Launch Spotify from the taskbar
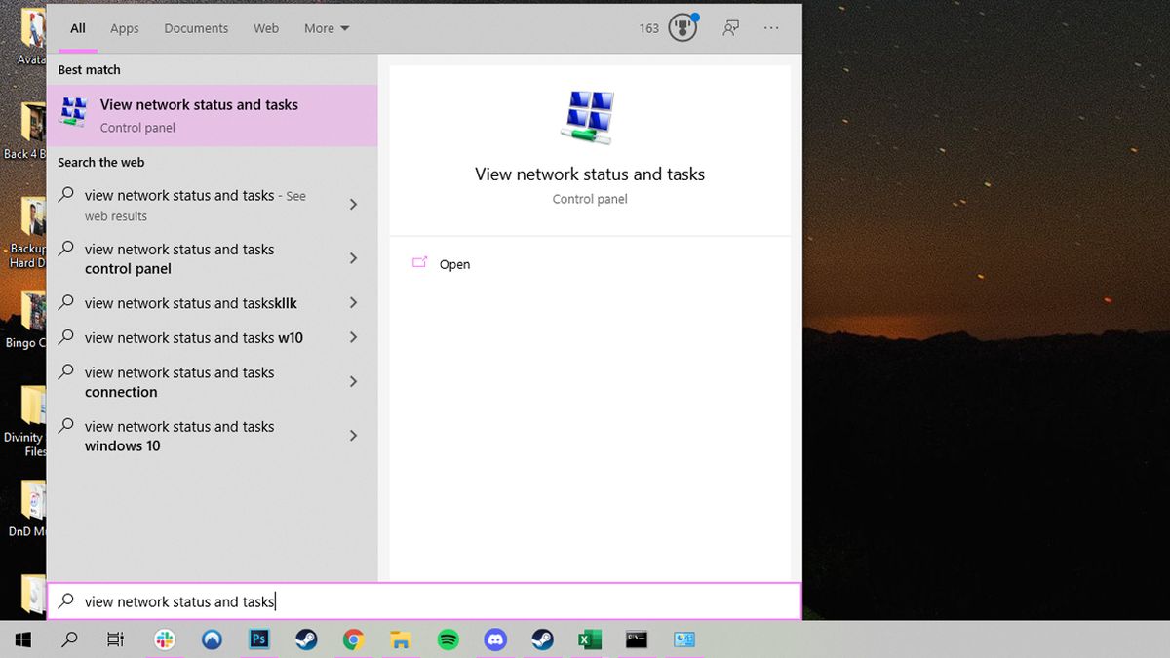The width and height of the screenshot is (1170, 658). (x=448, y=639)
